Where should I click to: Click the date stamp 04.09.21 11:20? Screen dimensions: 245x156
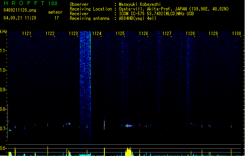click(20, 18)
